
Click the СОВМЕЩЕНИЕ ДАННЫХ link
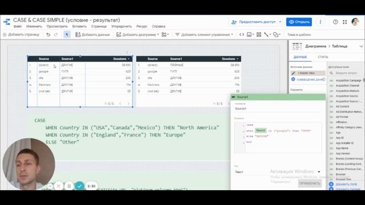pyautogui.click(x=308, y=80)
